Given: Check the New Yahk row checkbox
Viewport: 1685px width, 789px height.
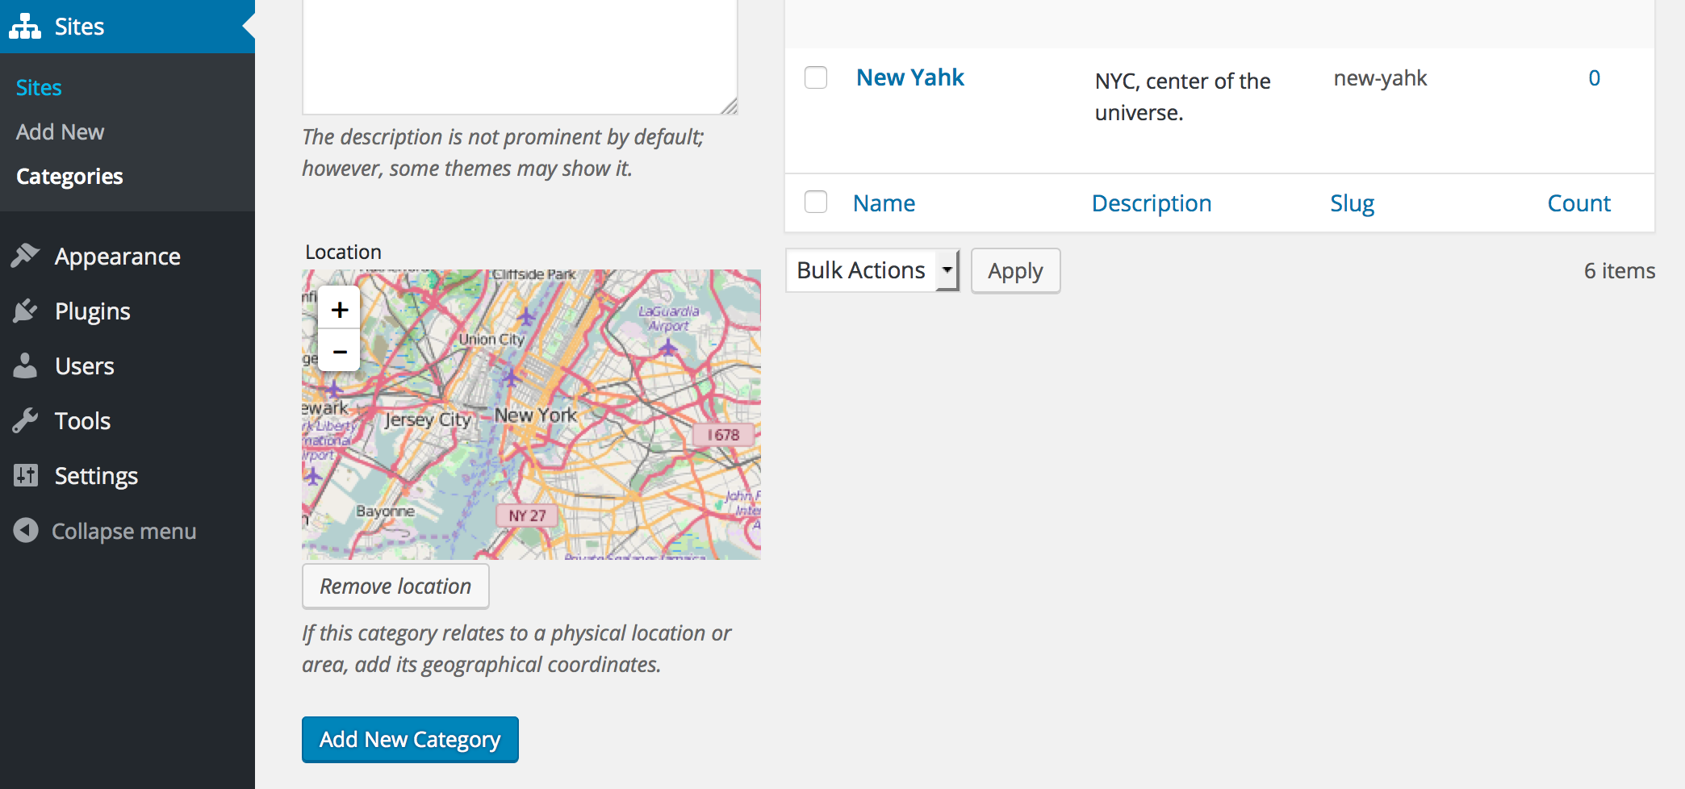Looking at the screenshot, I should tap(816, 77).
